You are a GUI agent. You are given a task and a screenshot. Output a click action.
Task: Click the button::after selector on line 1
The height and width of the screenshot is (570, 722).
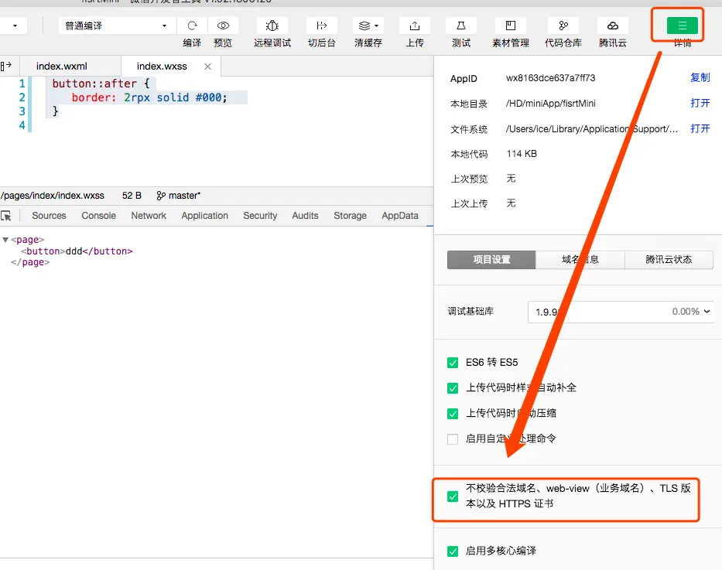tap(94, 84)
